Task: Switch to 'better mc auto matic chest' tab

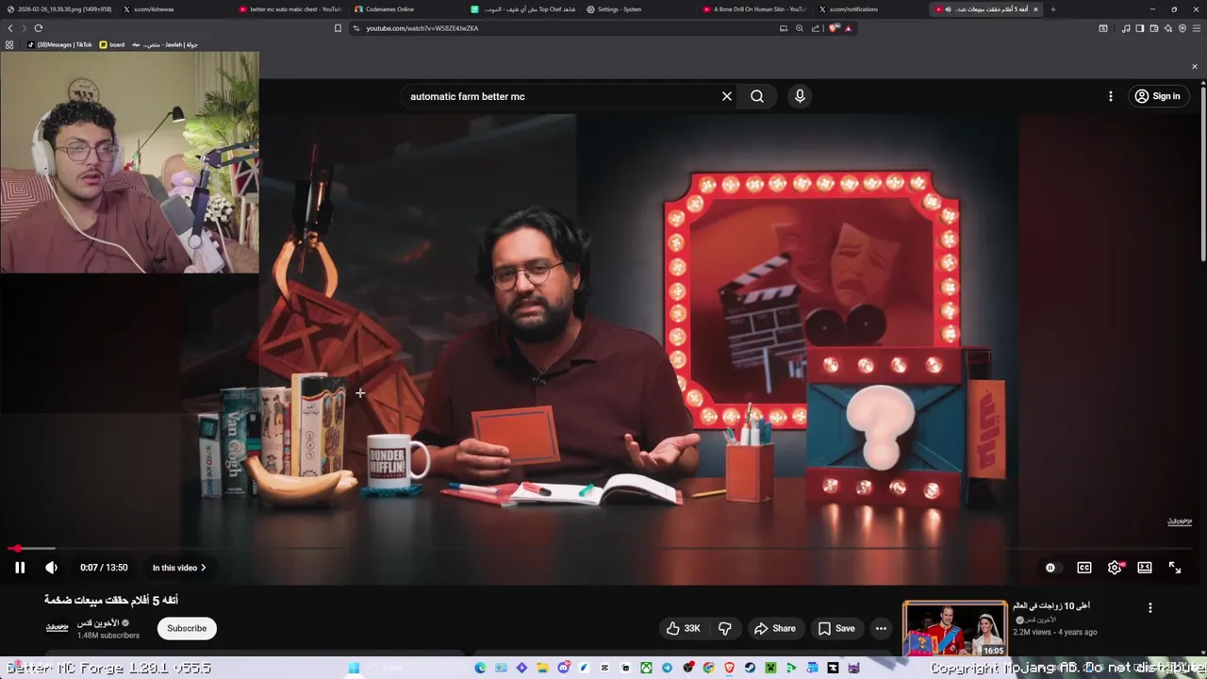Action: pos(290,9)
